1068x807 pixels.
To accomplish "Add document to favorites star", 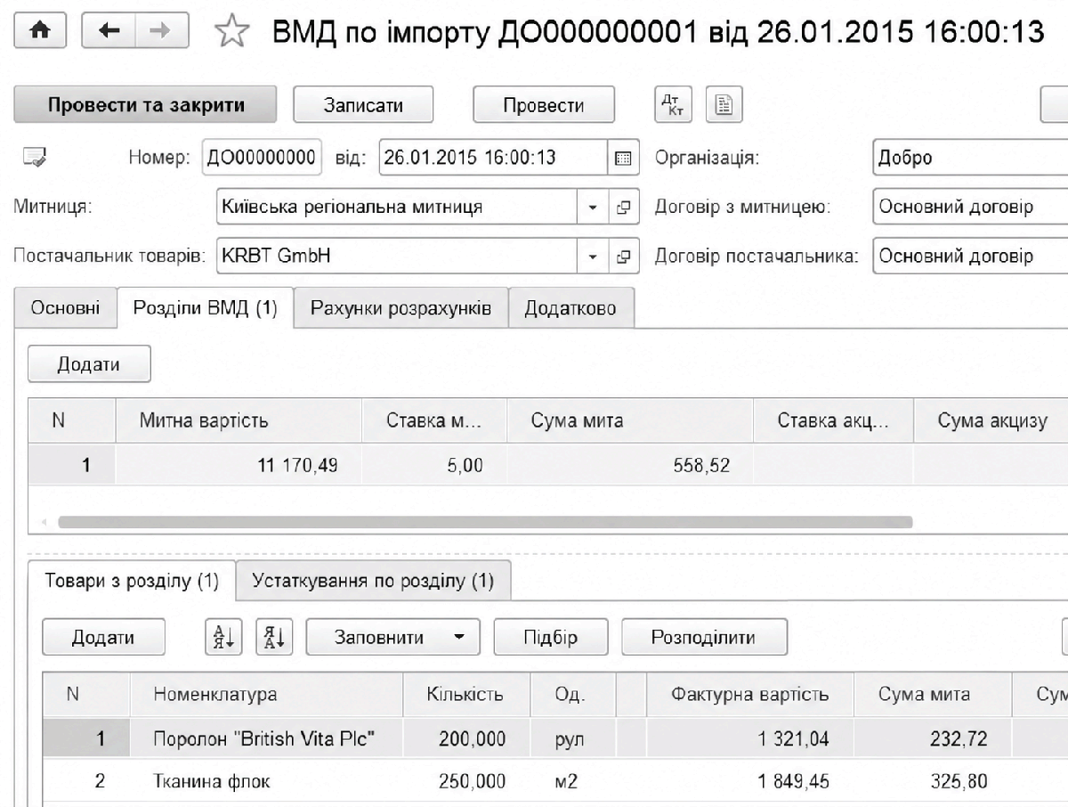I will coord(232,33).
